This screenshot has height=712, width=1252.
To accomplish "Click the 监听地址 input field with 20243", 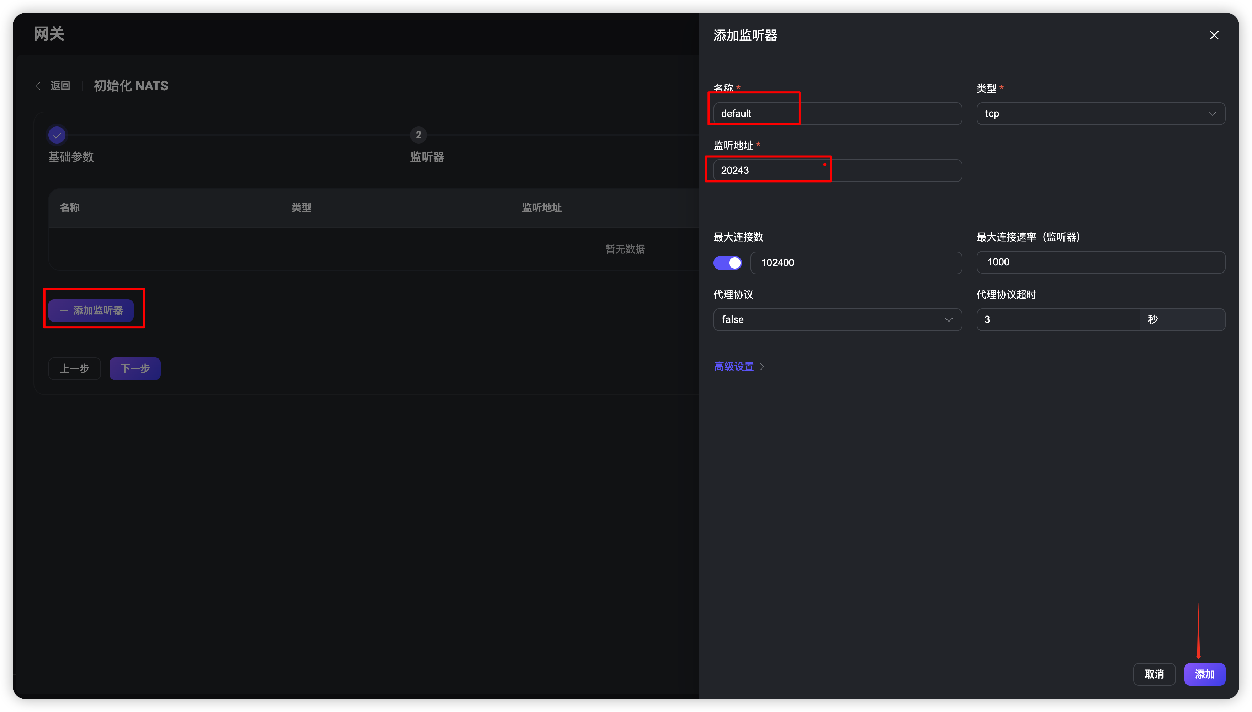I will (837, 170).
